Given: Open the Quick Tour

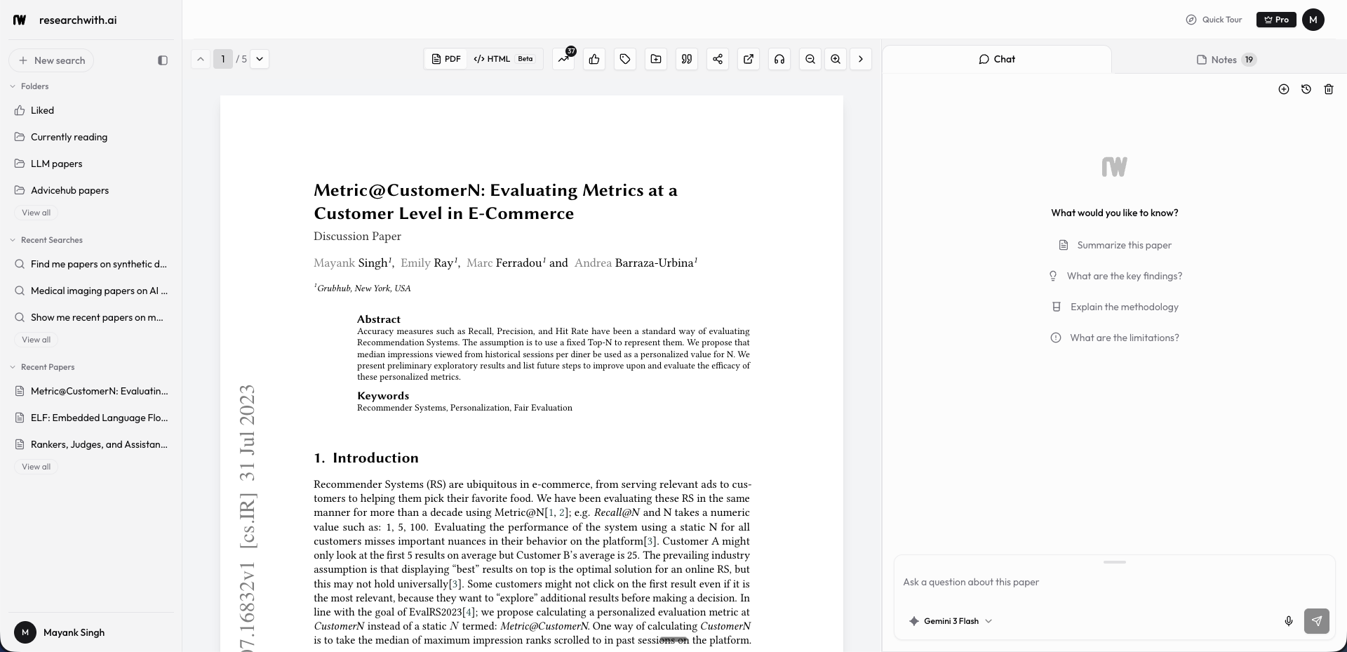Looking at the screenshot, I should [x=1214, y=20].
